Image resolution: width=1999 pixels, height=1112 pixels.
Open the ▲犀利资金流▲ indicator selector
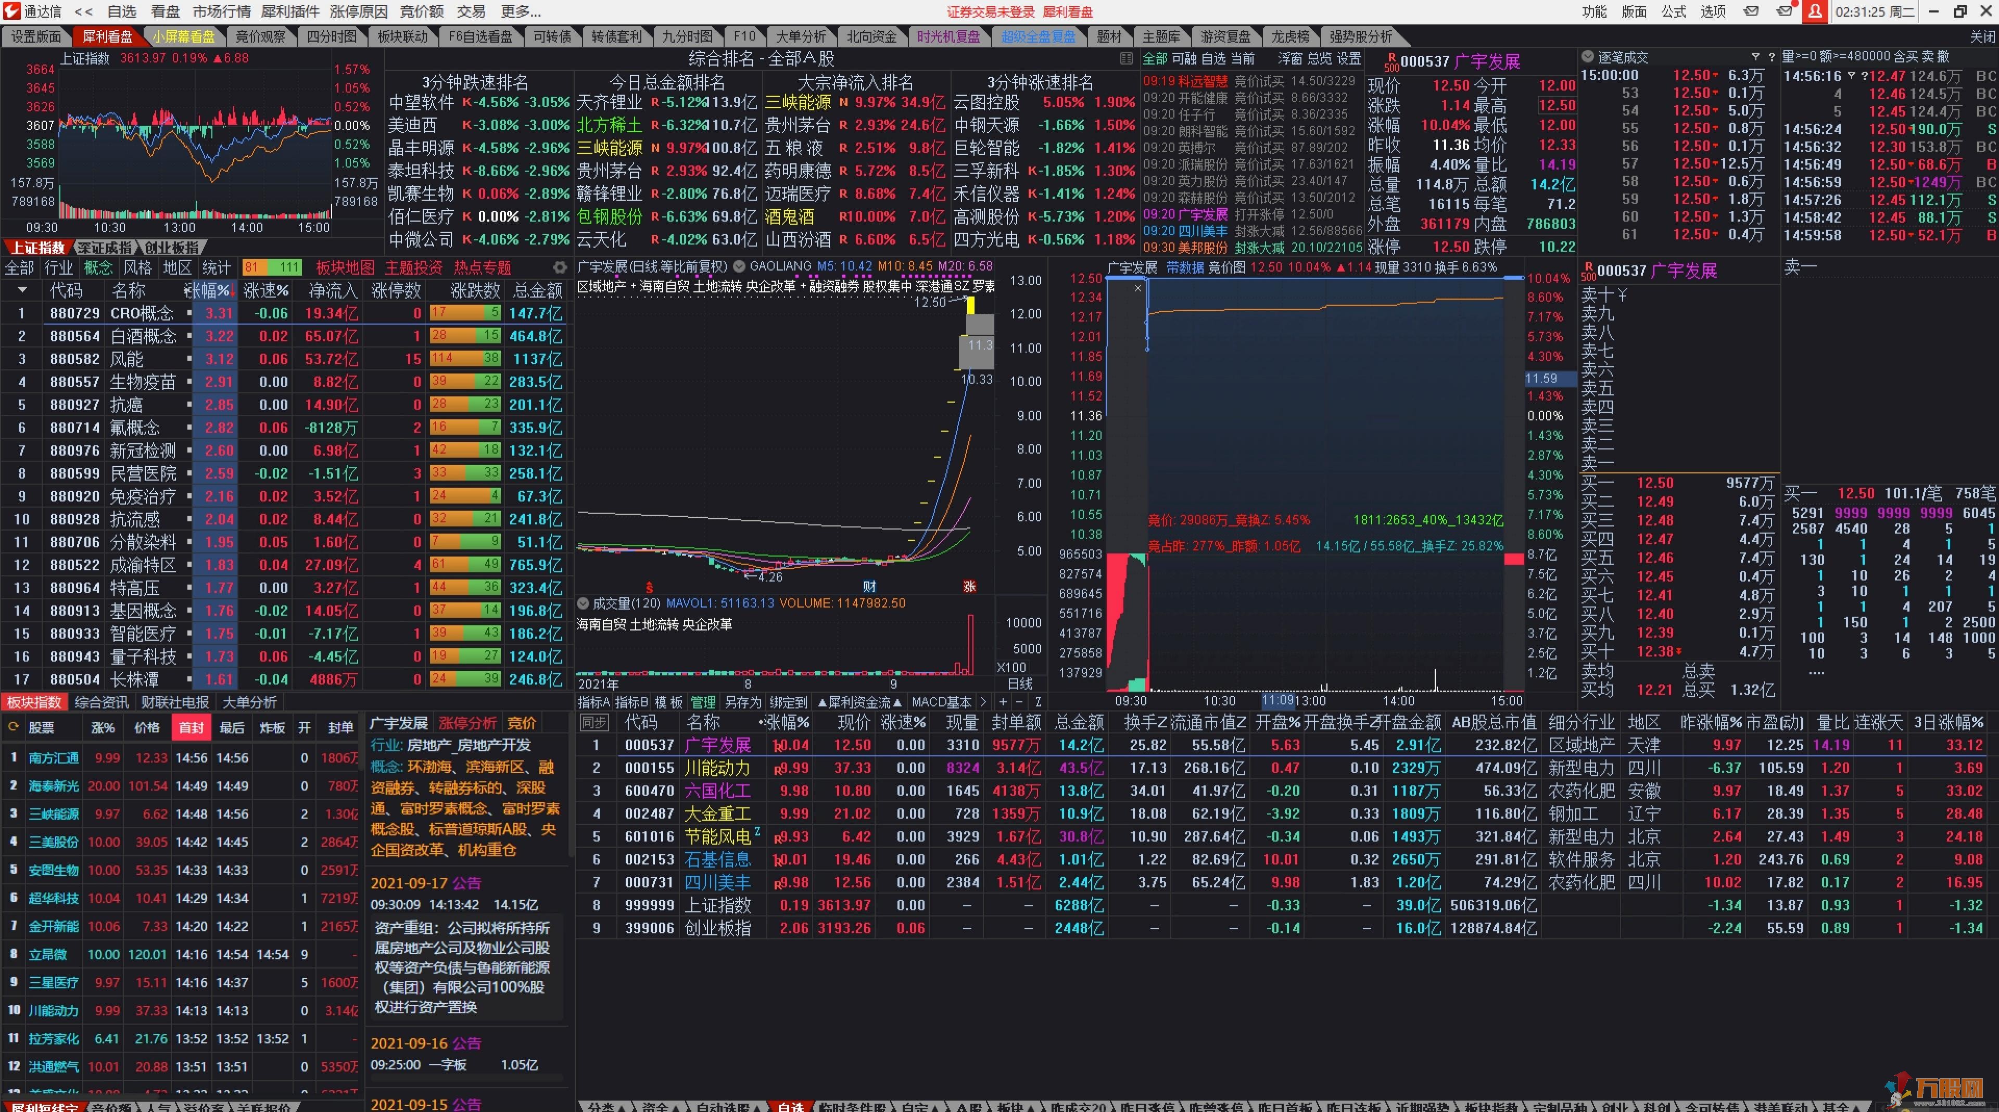[859, 702]
